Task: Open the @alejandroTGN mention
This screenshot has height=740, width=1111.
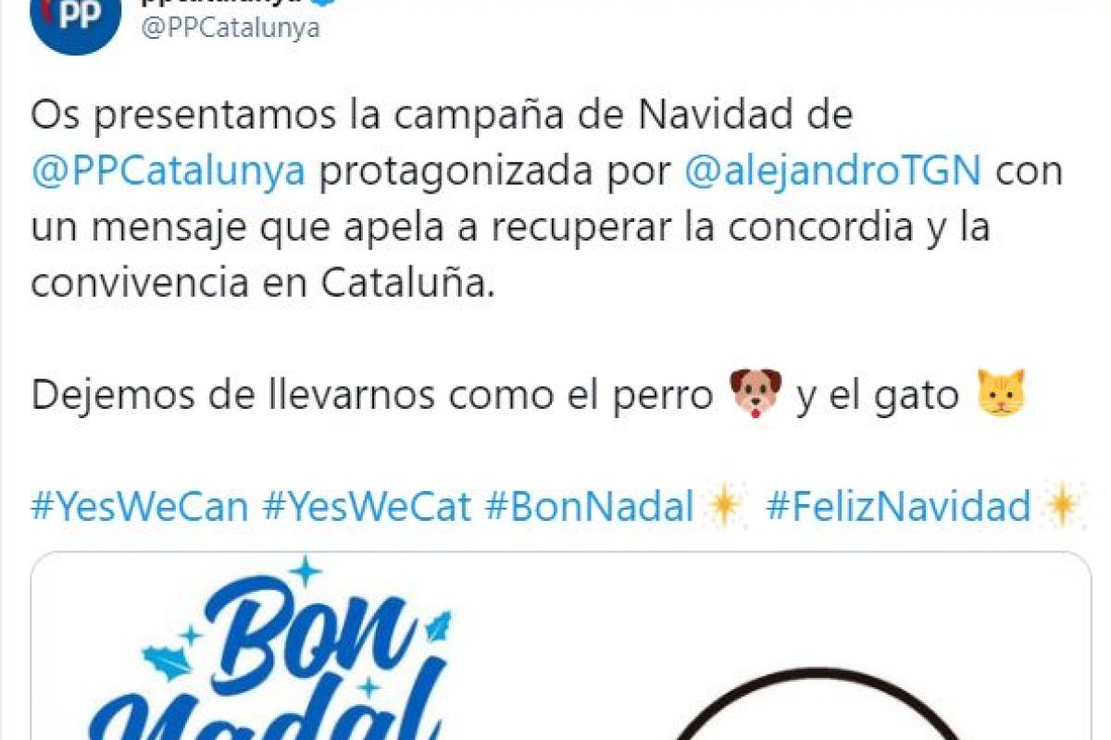Action: 831,172
